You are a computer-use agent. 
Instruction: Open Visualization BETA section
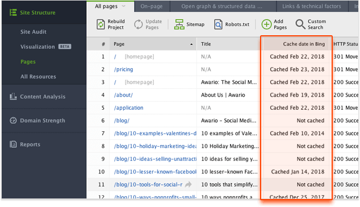click(45, 47)
